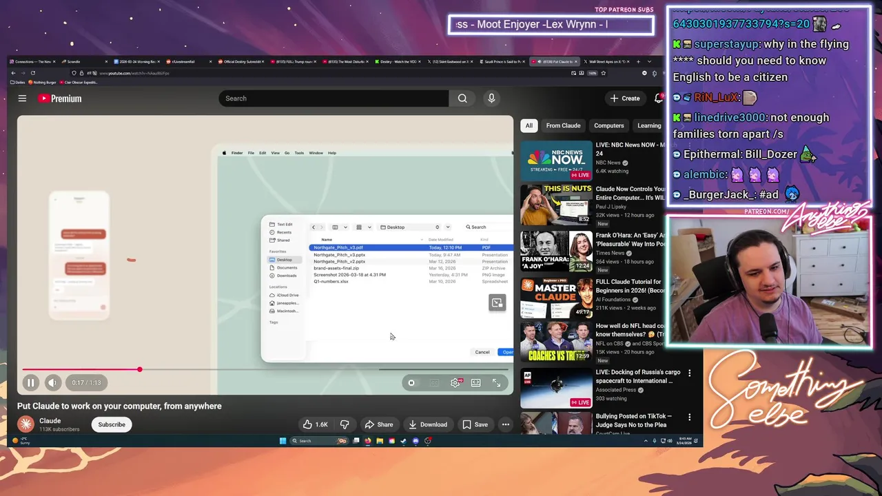The image size is (882, 496).
Task: Open Steam from the taskbar
Action: (x=404, y=441)
